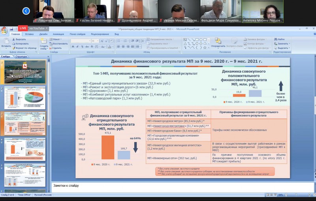Open the Вставка ribbon tab
This screenshot has height=201, width=316.
click(29, 34)
